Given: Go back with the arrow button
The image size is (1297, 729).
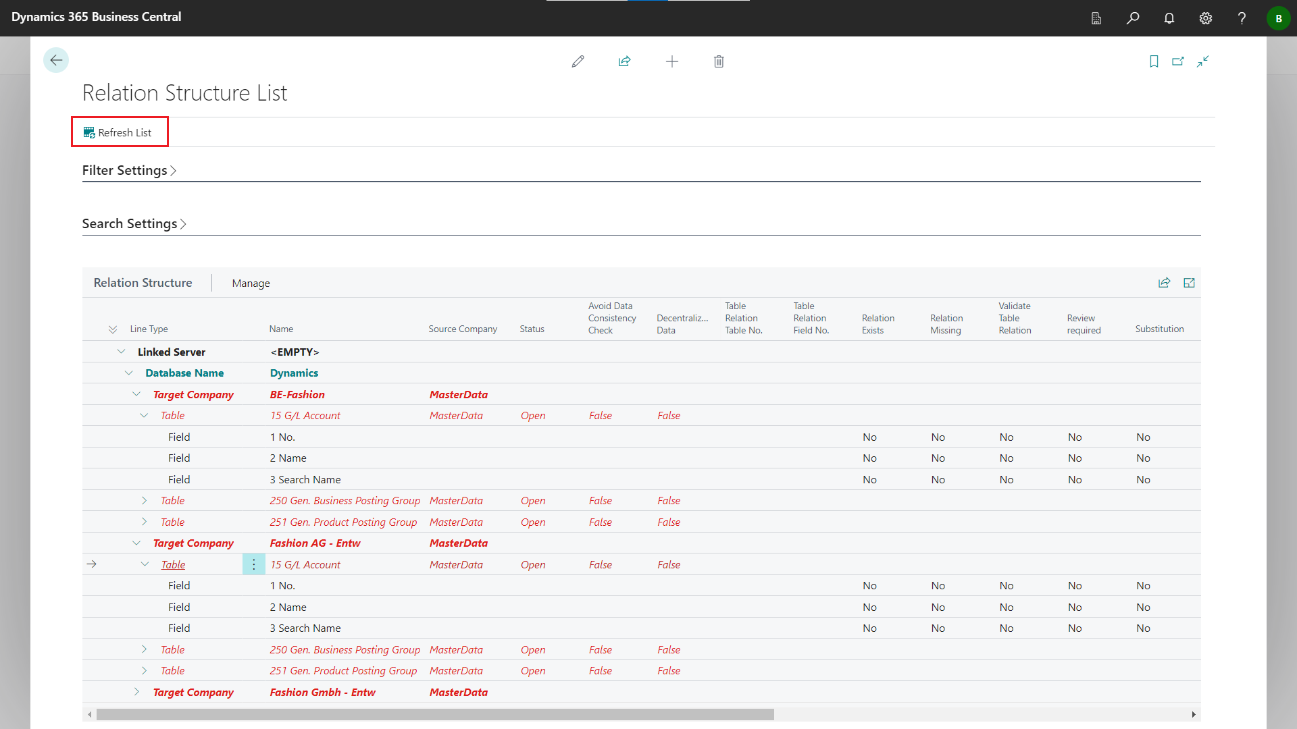Looking at the screenshot, I should point(56,60).
